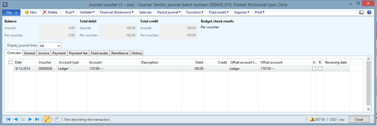Open Display journal lines dropdown
Viewport: 377px width, 126px height.
pyautogui.click(x=50, y=46)
